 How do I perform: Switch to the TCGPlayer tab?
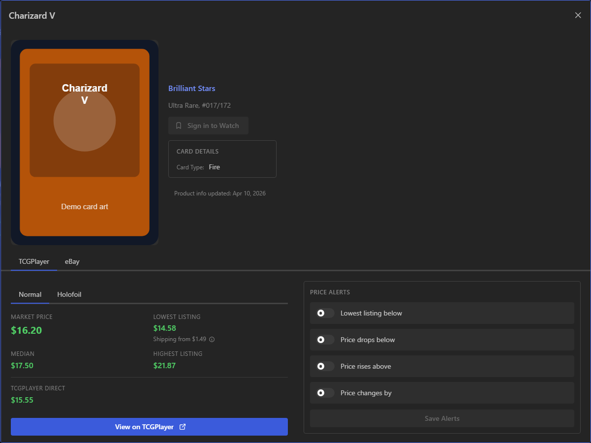pos(34,261)
